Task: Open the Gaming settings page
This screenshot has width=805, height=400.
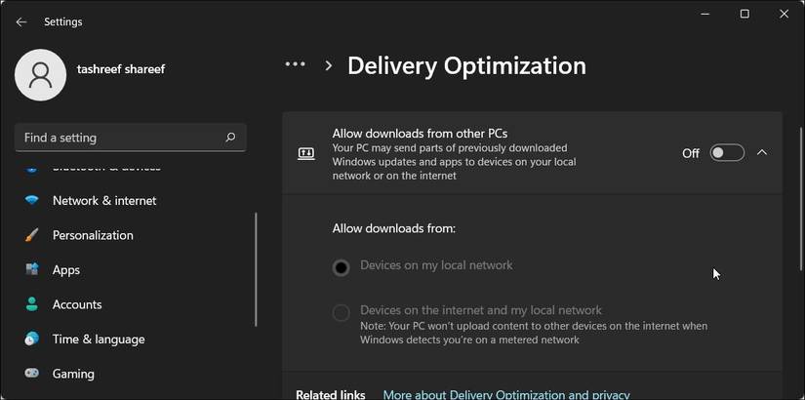Action: [x=73, y=374]
